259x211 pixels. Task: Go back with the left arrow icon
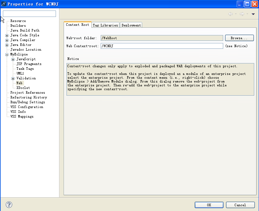pyautogui.click(x=231, y=14)
